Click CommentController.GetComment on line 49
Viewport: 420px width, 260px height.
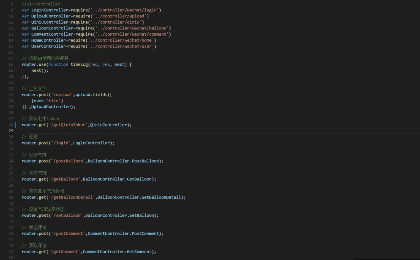tap(117, 251)
